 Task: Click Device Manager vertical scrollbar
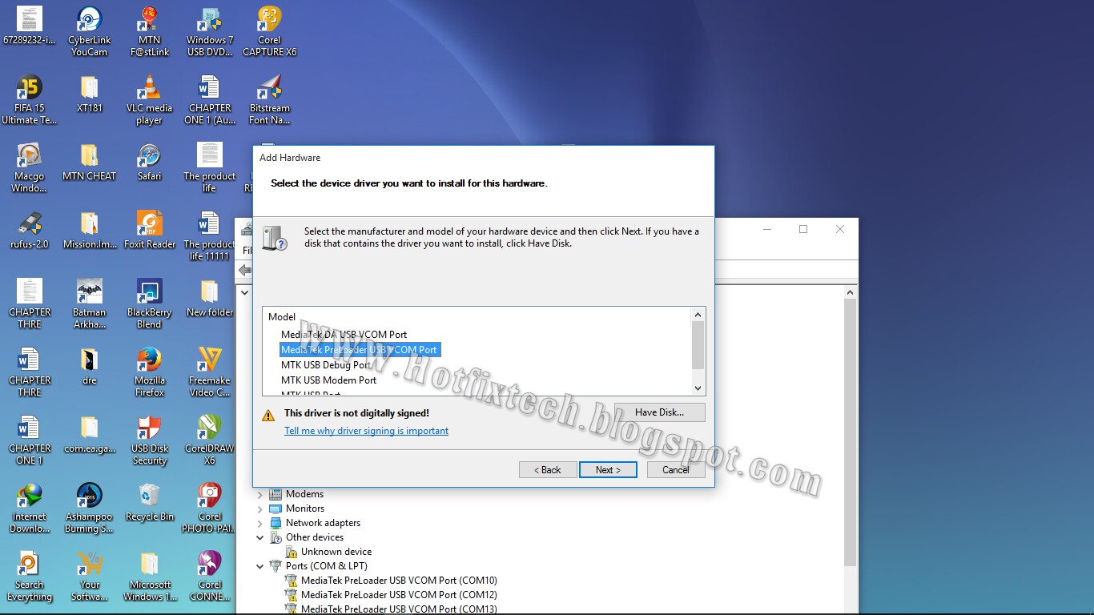point(850,432)
